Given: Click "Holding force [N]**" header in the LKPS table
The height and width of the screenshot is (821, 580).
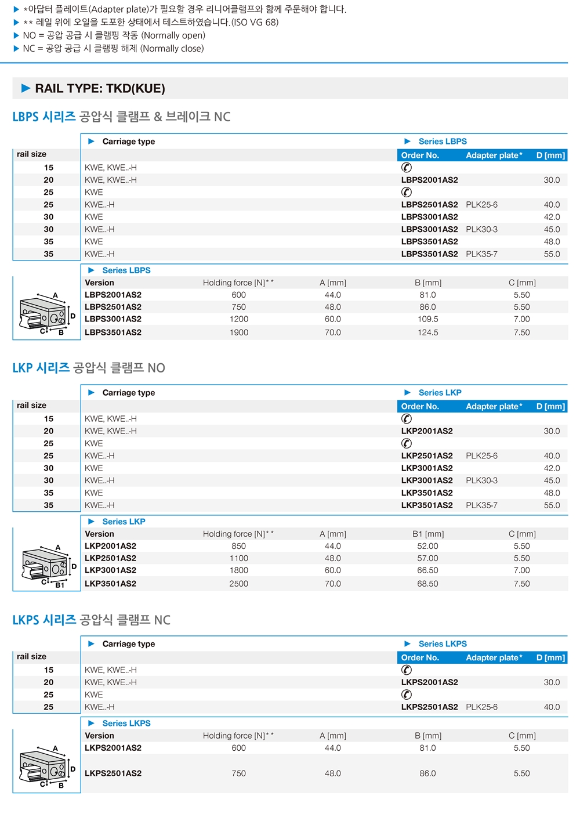Looking at the screenshot, I should pos(238,736).
